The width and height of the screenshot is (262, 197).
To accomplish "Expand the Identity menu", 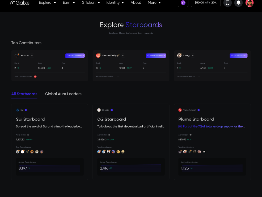I will point(115,3).
